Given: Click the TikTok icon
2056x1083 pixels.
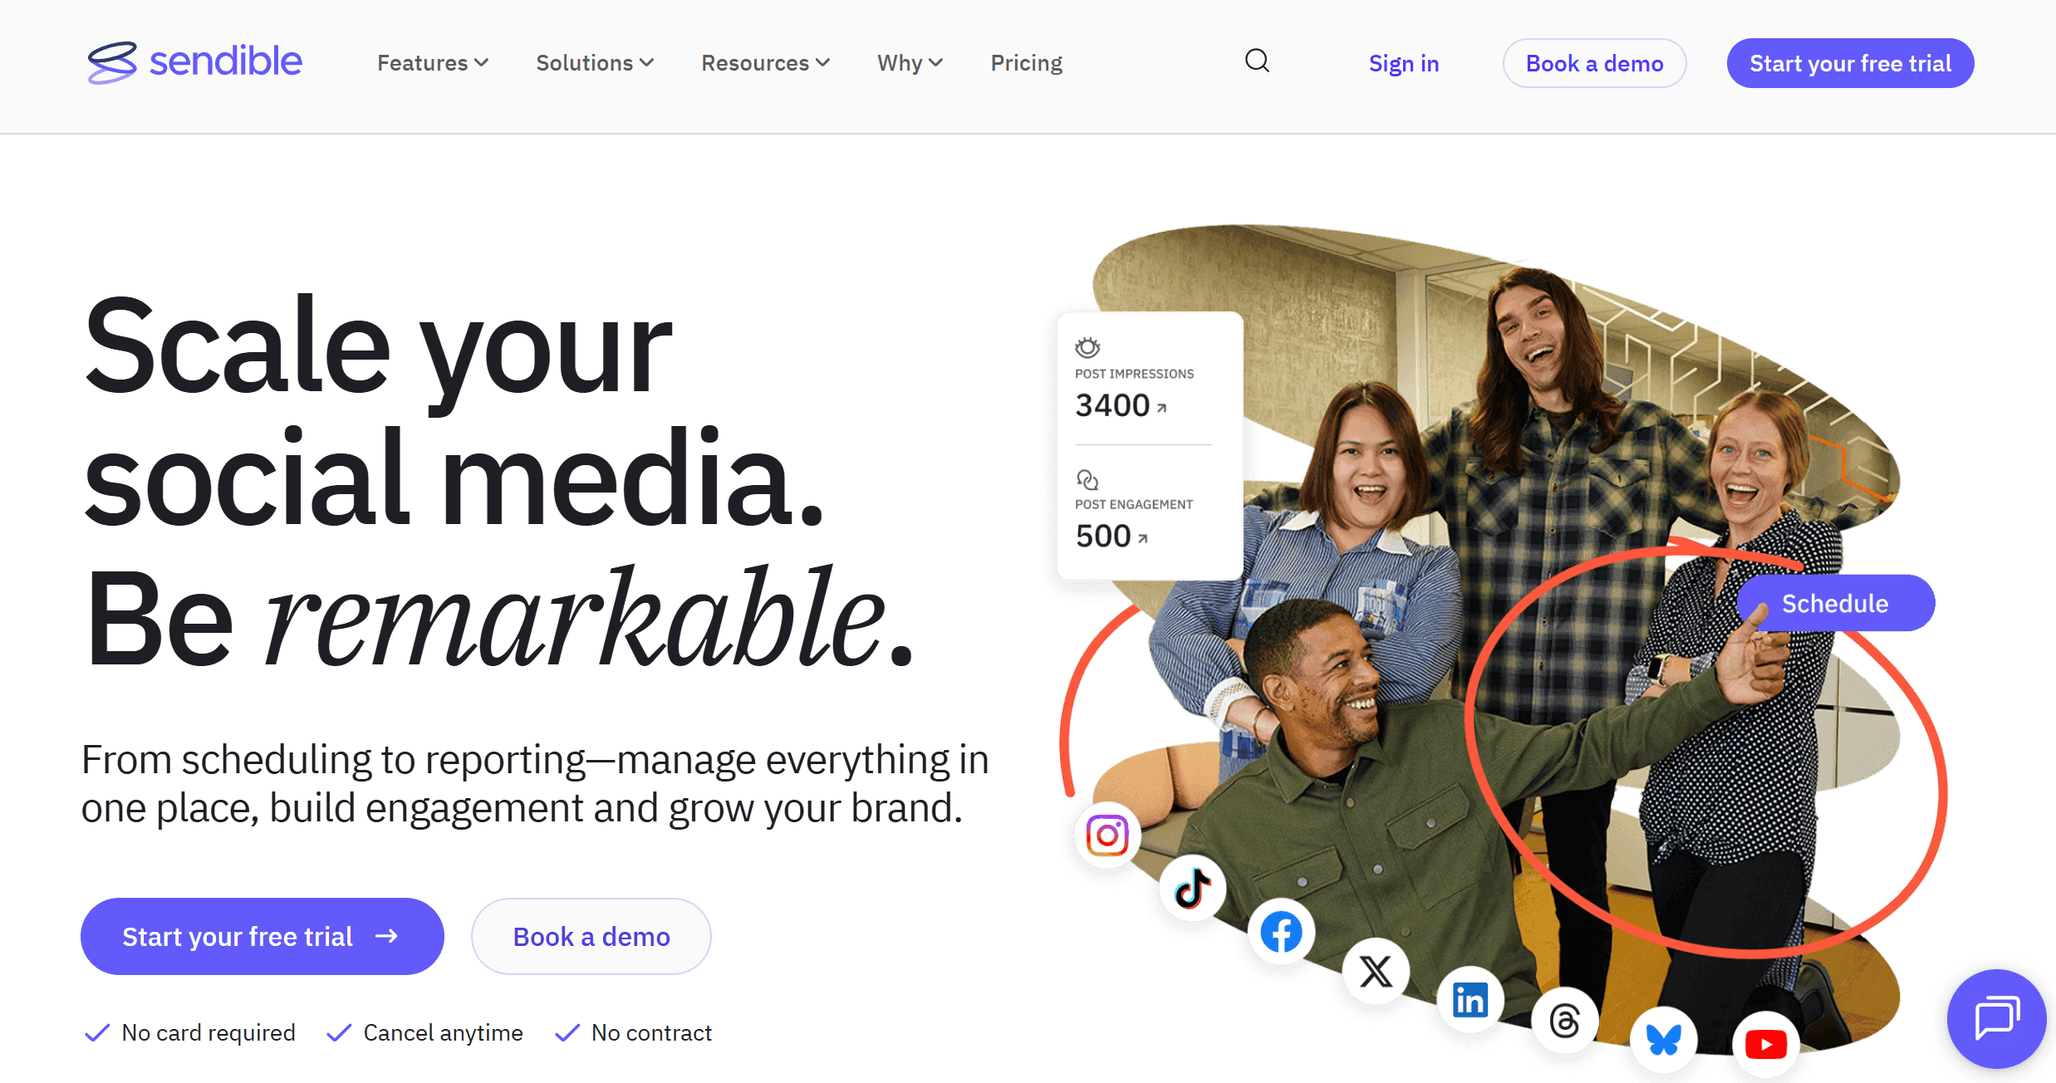Looking at the screenshot, I should [x=1193, y=888].
